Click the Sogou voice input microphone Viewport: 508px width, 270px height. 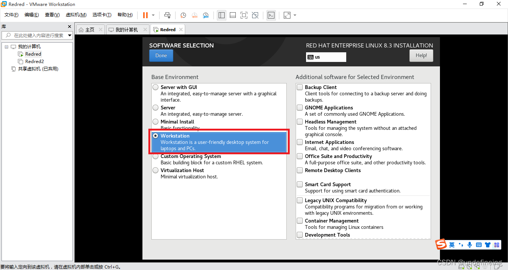pos(470,245)
